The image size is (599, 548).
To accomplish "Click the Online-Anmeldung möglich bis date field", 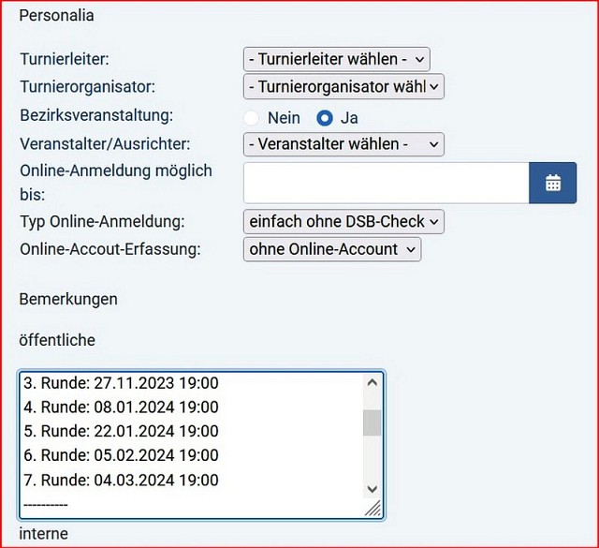I will (386, 183).
